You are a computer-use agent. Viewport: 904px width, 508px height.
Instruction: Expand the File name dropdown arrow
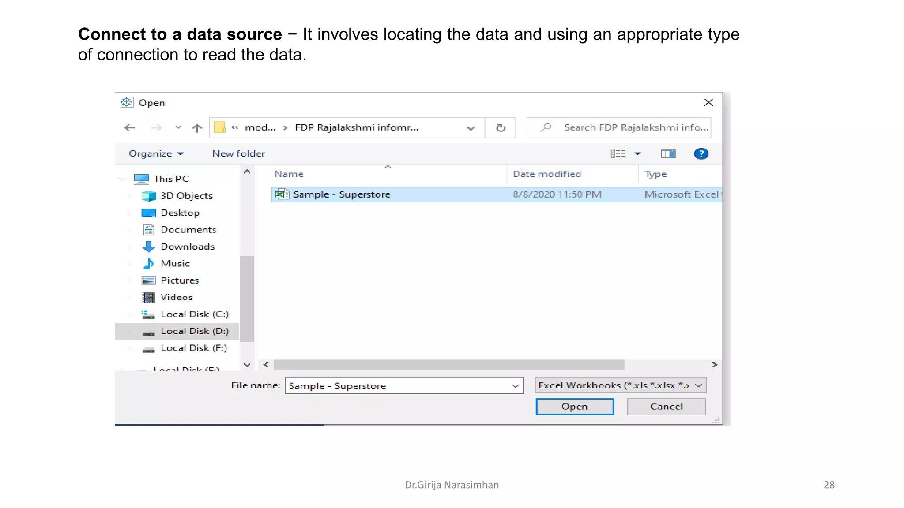pyautogui.click(x=515, y=386)
